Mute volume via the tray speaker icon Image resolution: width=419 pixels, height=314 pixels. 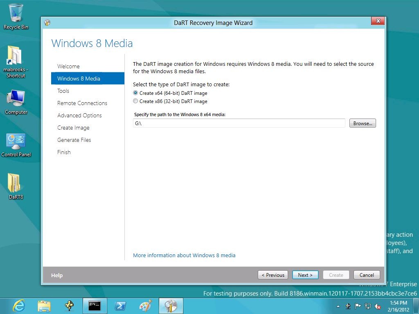coord(378,306)
